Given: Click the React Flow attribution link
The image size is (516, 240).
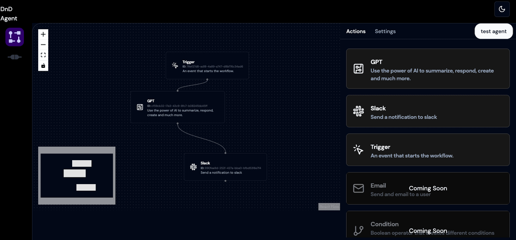Looking at the screenshot, I should (329, 207).
